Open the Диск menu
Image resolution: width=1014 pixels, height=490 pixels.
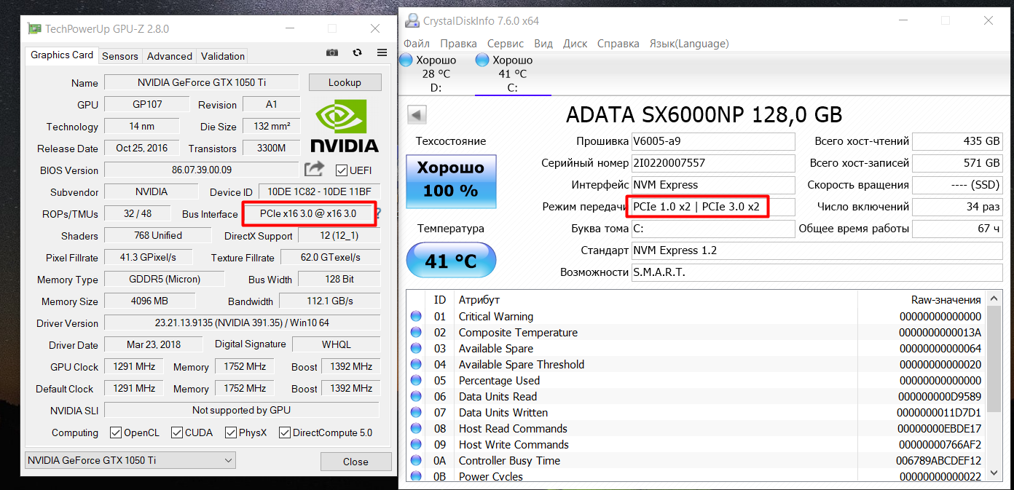[x=575, y=44]
